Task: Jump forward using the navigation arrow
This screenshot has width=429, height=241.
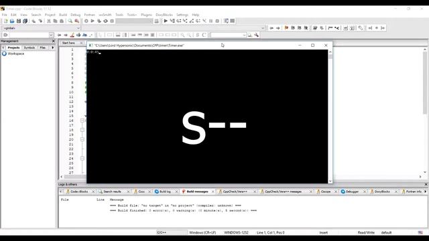Action: (x=278, y=28)
